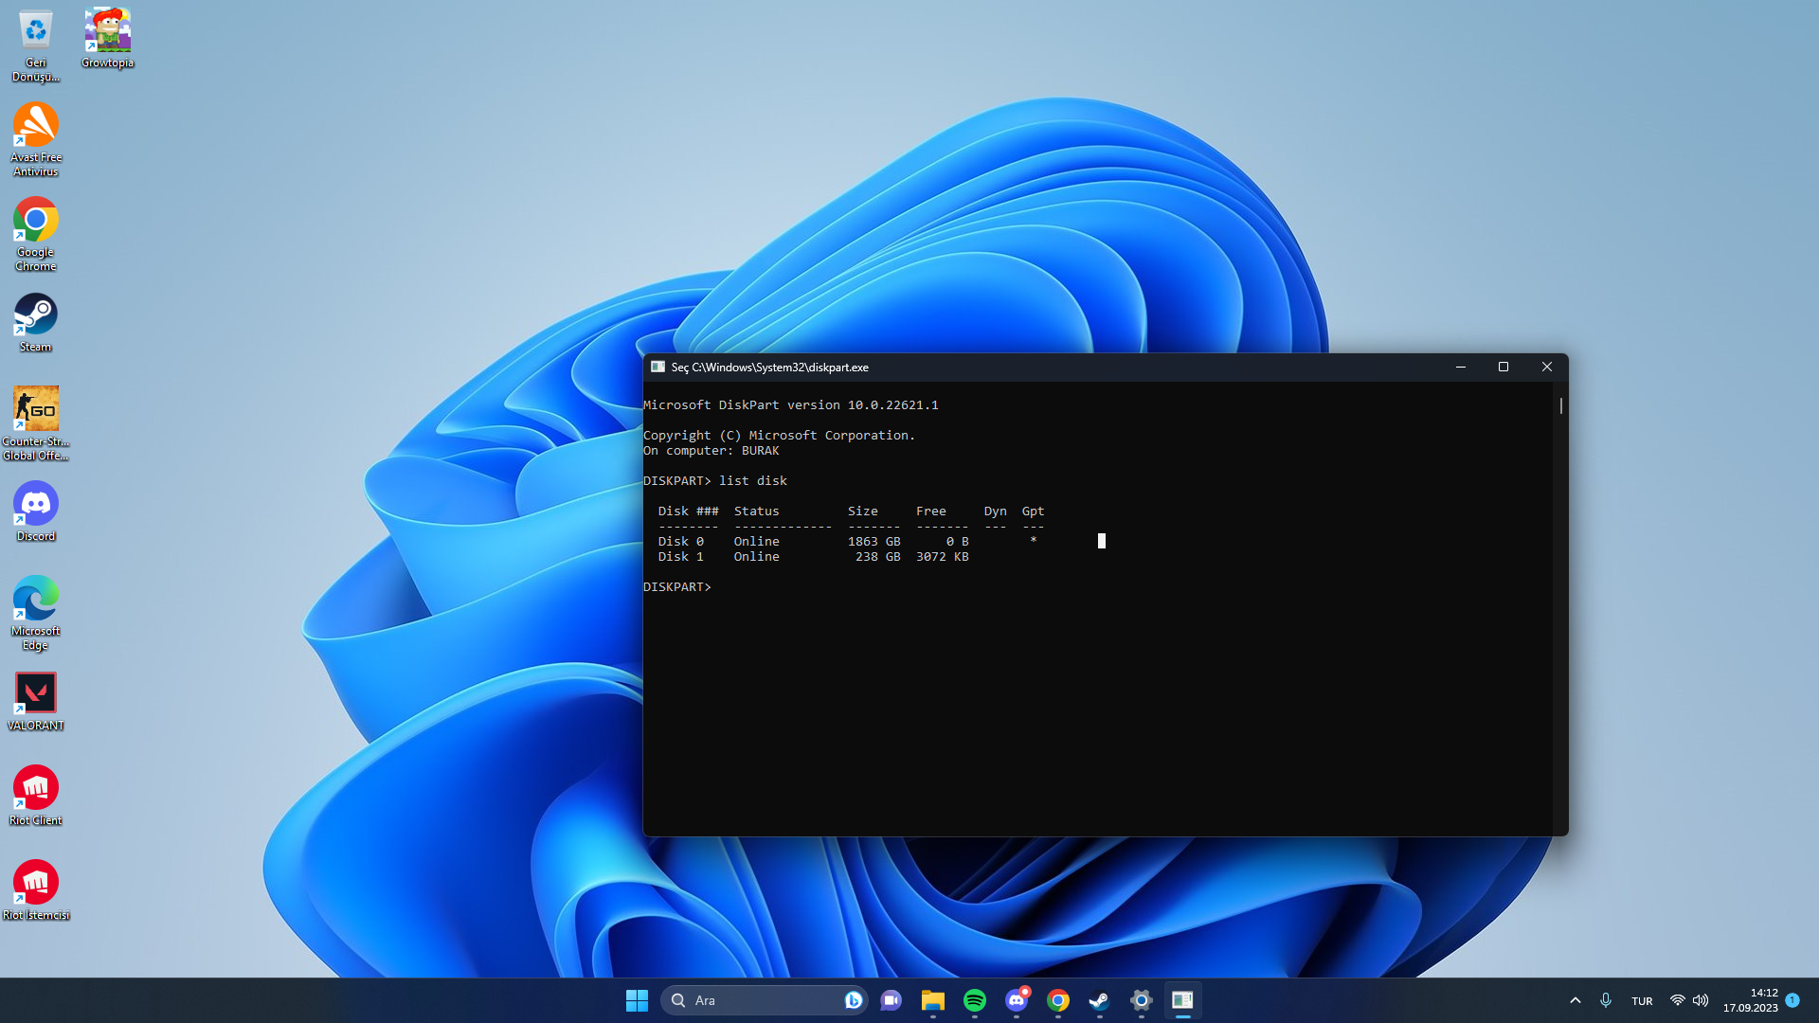Toggle the microphone icon in system tray

click(1605, 1000)
